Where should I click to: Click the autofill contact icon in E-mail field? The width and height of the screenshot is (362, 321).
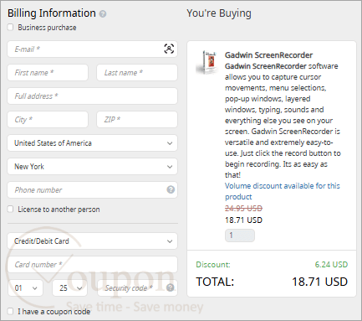pyautogui.click(x=169, y=49)
